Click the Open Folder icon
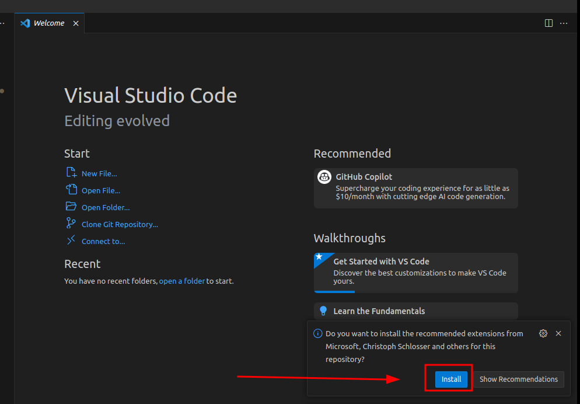580x404 pixels. point(71,207)
